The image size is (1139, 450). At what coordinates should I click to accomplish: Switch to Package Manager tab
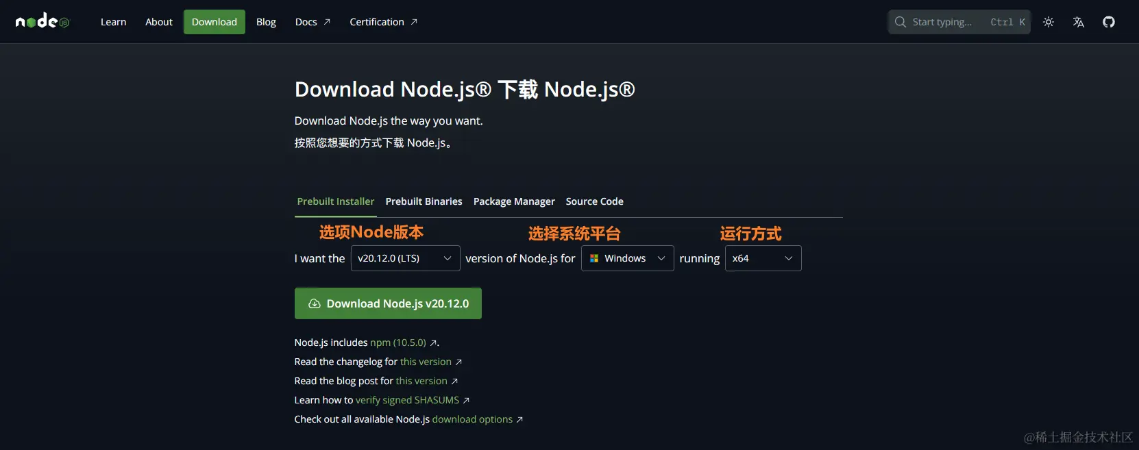(x=514, y=201)
